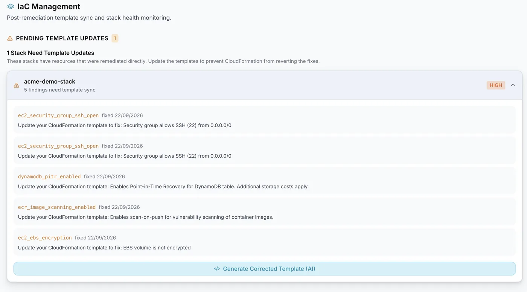Click the code brackets icon in the Generate button
This screenshot has width=527, height=292.
click(x=217, y=269)
